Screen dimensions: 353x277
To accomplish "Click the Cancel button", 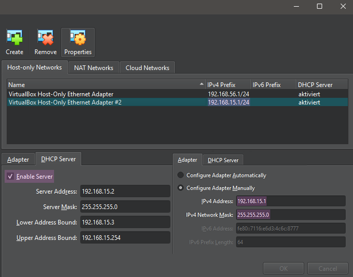I will click(x=328, y=268).
